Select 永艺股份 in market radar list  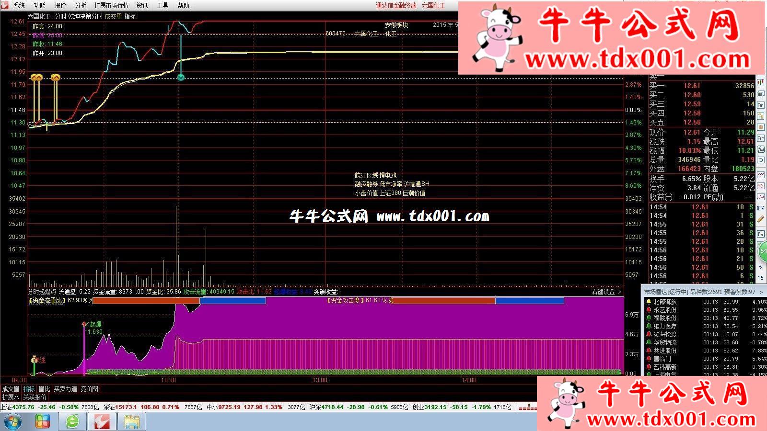click(665, 310)
